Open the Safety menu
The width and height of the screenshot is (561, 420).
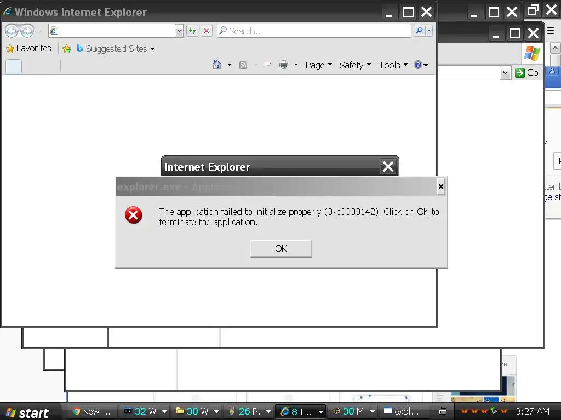coord(355,65)
